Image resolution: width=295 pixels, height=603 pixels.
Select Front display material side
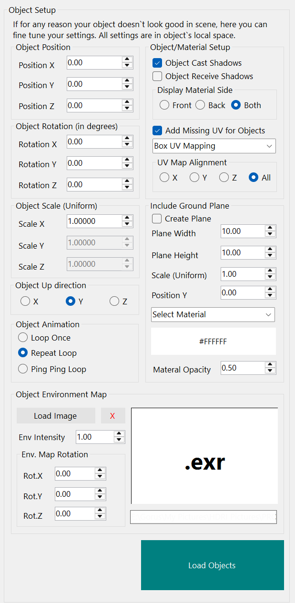point(164,105)
